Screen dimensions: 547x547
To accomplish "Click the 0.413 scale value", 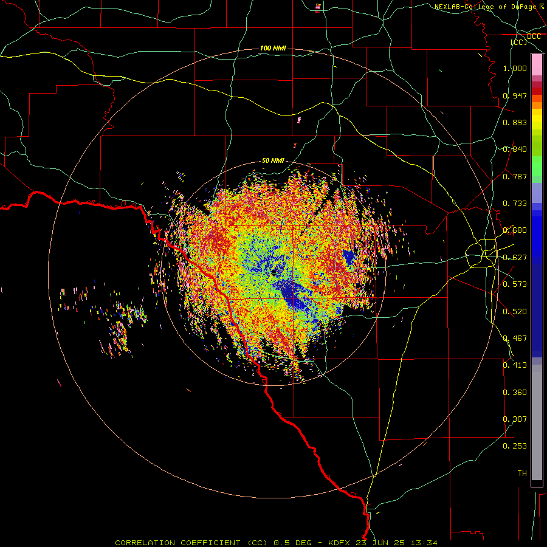I will point(515,365).
